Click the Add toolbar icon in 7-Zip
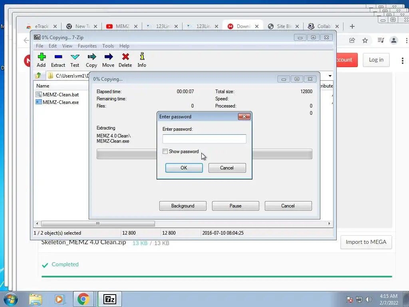Screen dimensions: 409x307 [x=41, y=60]
